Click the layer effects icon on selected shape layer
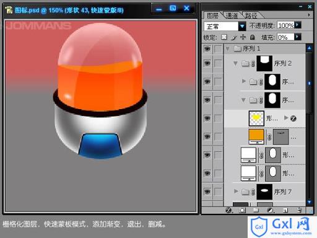Viewport: 317px width, 238px height. click(x=293, y=118)
